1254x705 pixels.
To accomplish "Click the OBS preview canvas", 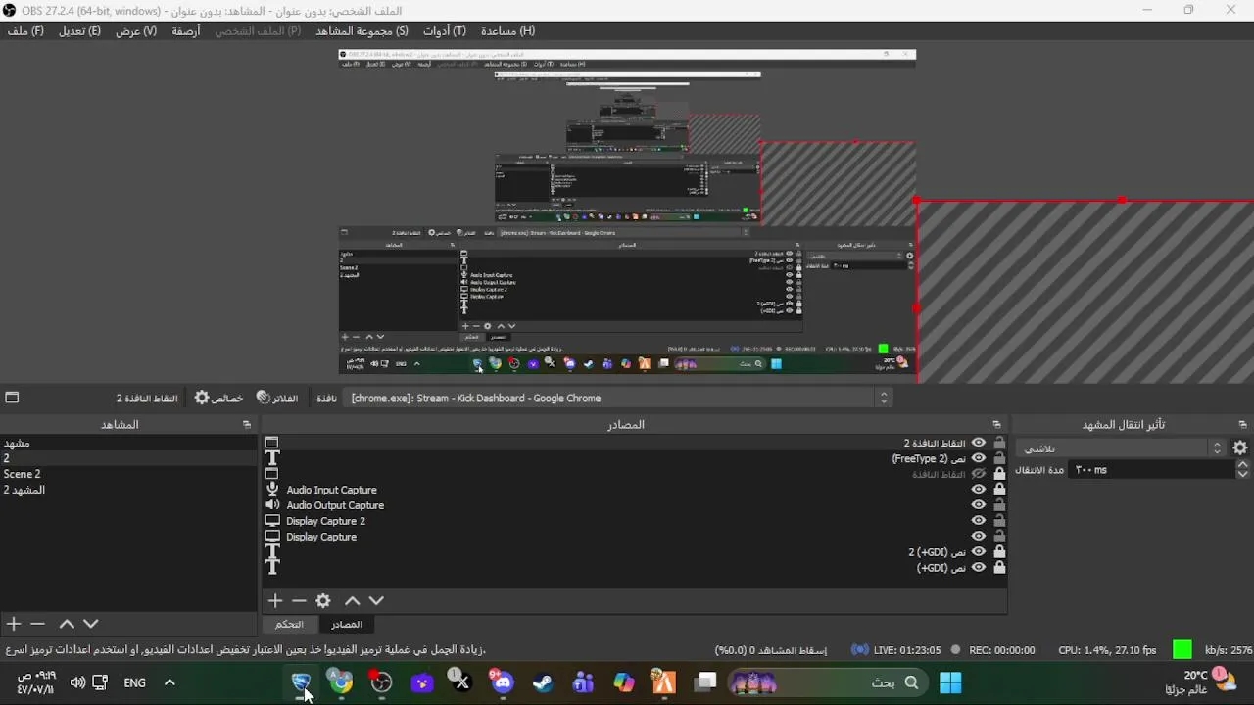I will (627, 211).
